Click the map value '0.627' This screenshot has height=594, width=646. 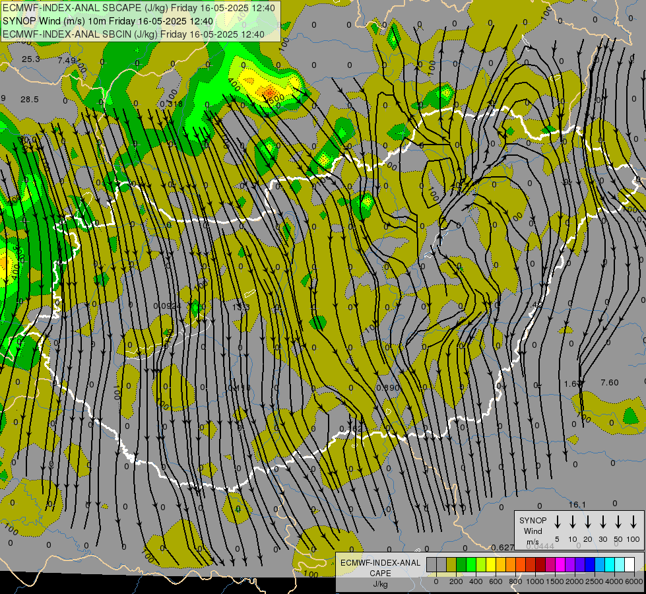tap(503, 547)
